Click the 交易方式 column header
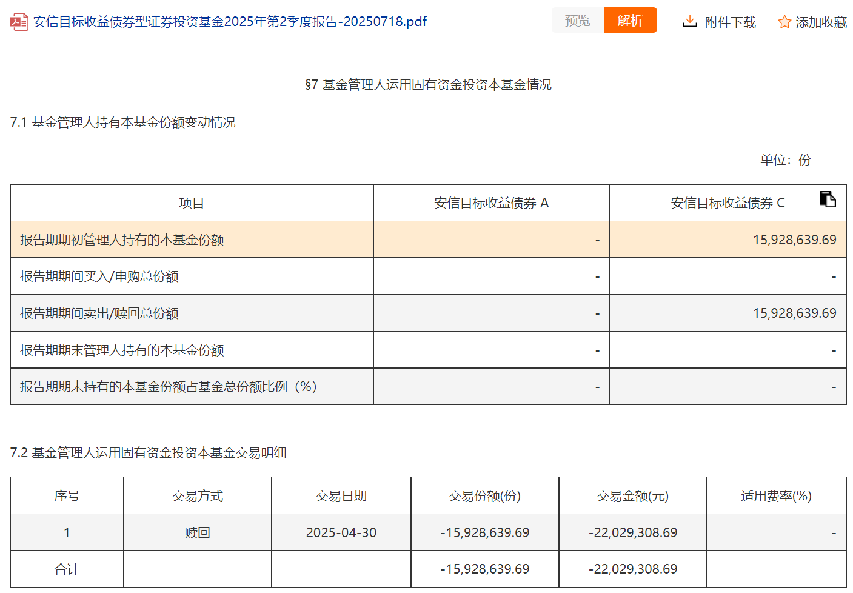Viewport: 853px width, 593px height. tap(198, 496)
